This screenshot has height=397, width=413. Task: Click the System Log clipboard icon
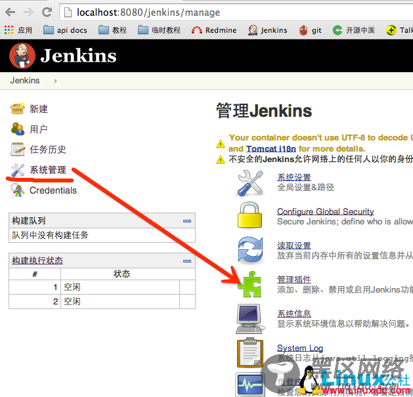(250, 353)
